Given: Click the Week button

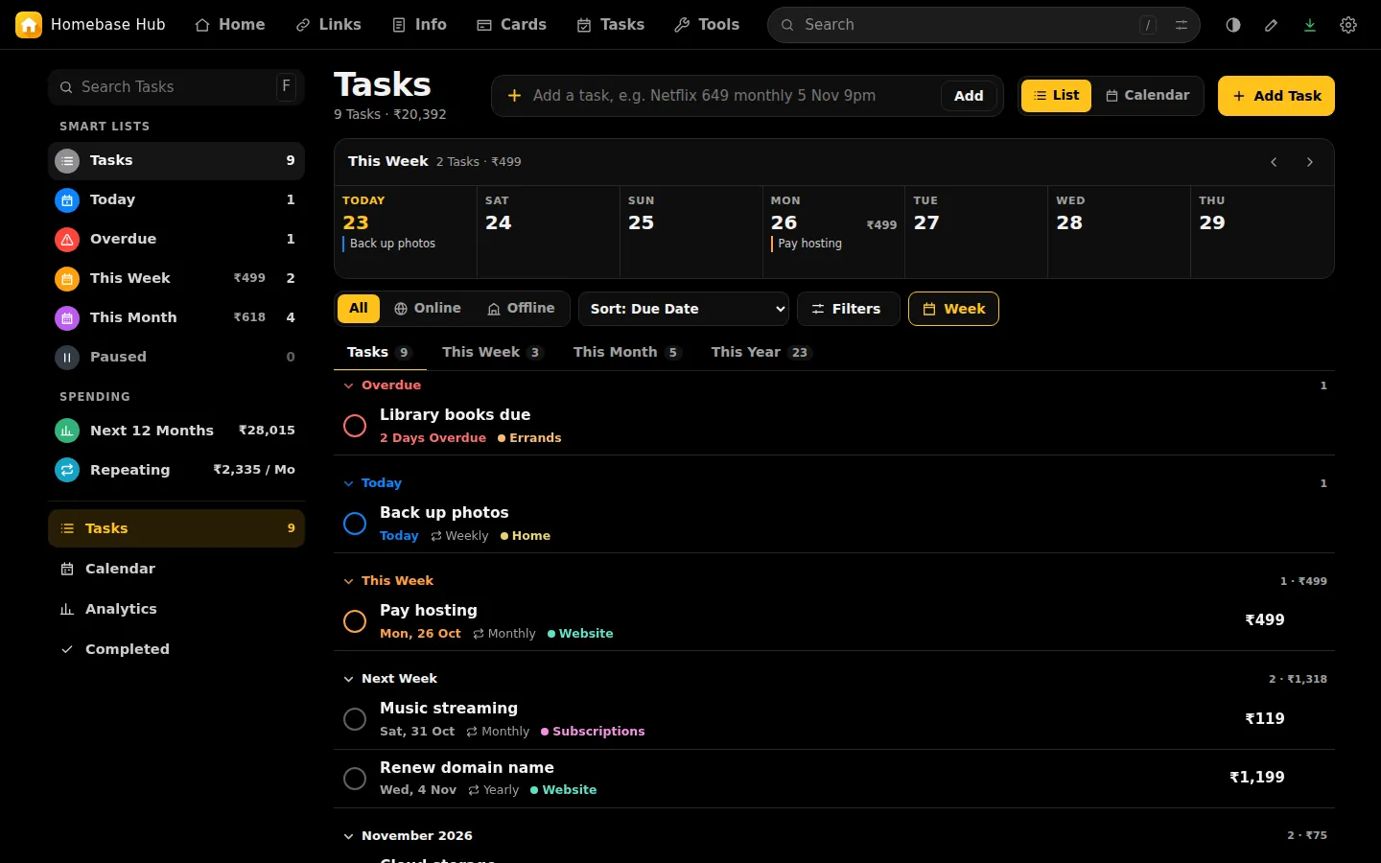Looking at the screenshot, I should point(953,309).
